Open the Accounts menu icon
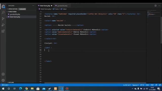Viewport: 162px width, 91px height. (3, 74)
